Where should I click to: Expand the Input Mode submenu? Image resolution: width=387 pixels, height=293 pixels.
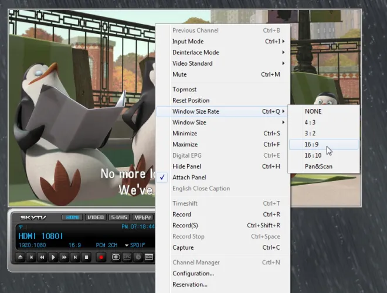pos(188,42)
